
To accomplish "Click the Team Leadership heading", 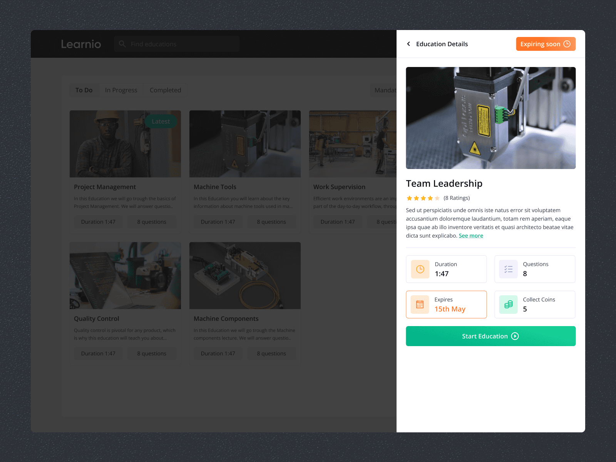I will (444, 184).
